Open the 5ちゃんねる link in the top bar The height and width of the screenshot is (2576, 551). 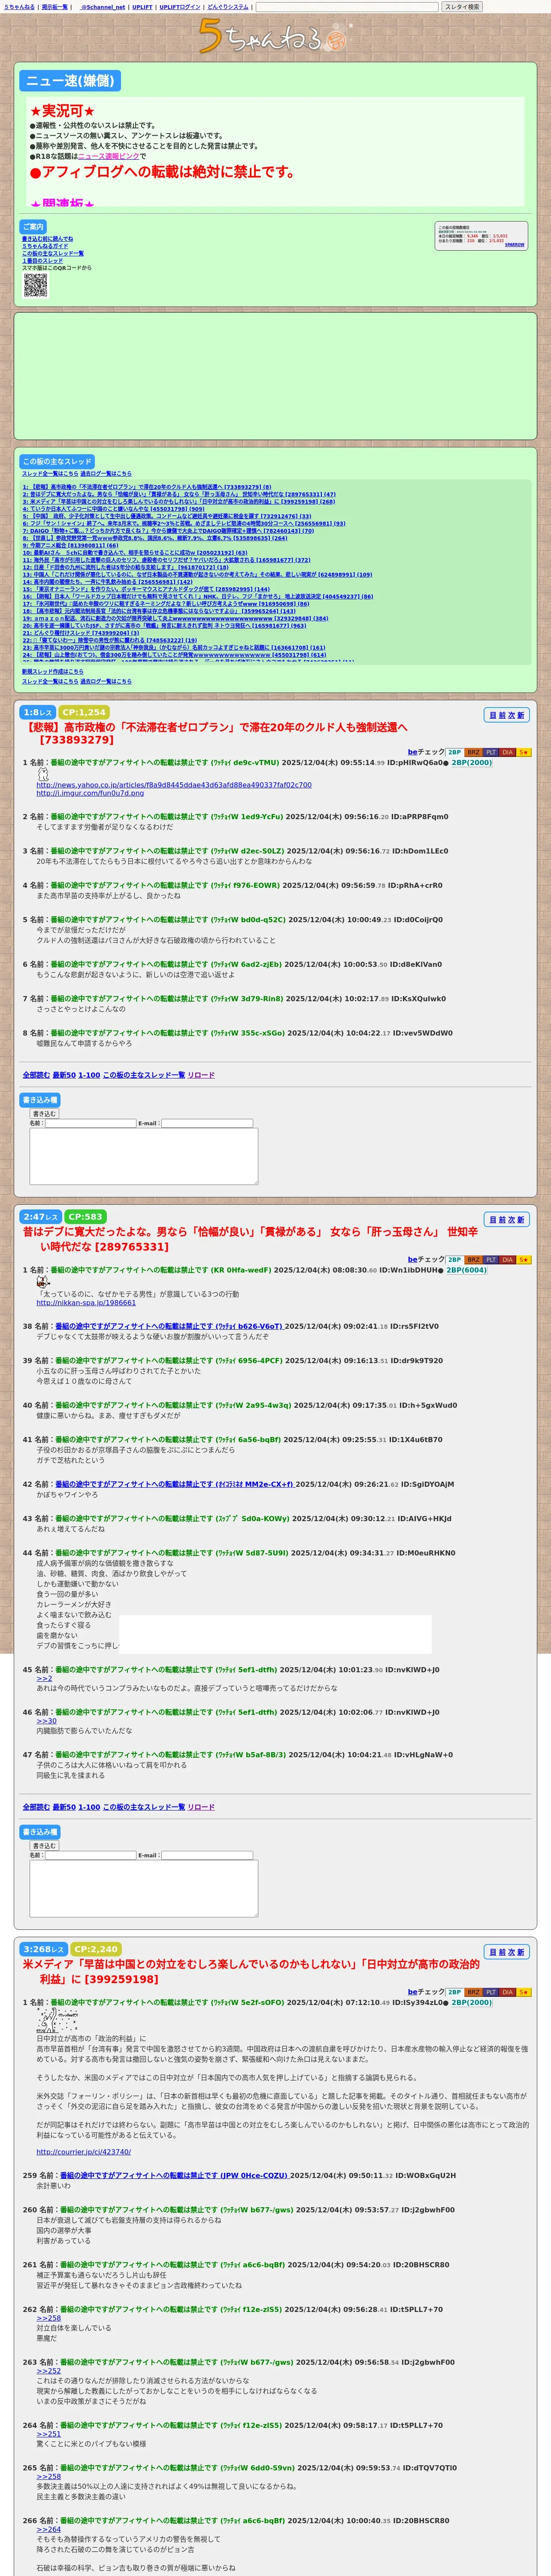tap(19, 7)
